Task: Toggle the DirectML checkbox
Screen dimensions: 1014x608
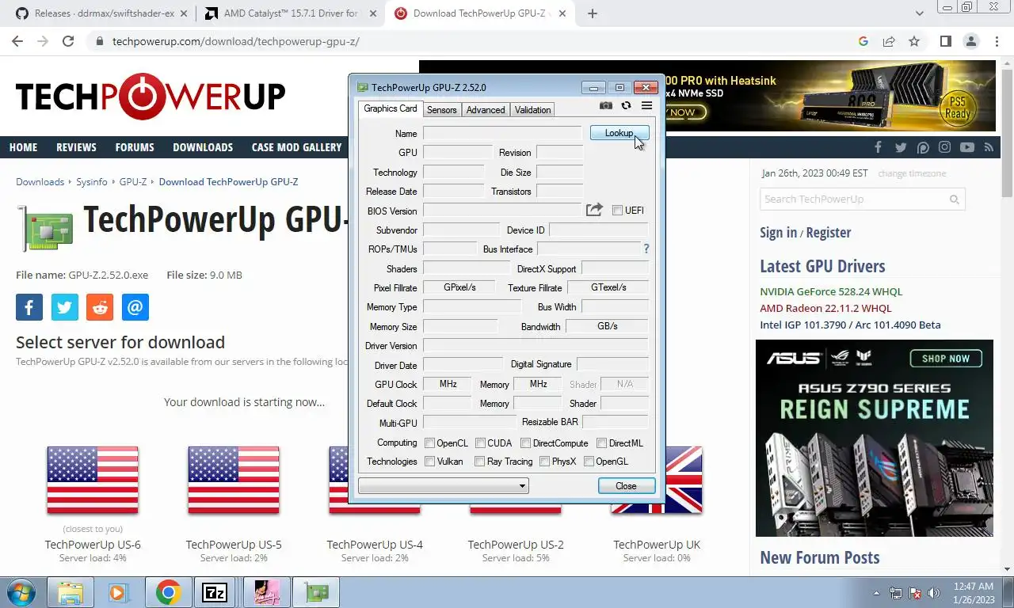Action: (601, 443)
